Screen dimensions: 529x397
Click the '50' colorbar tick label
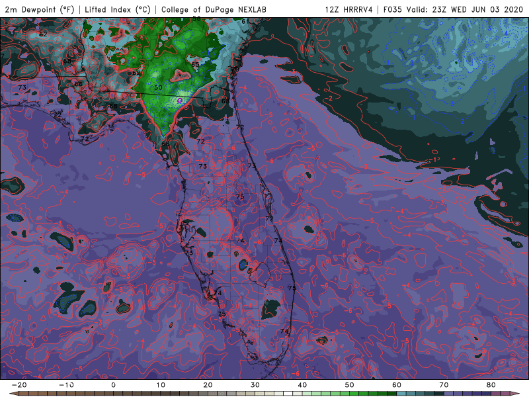click(350, 385)
